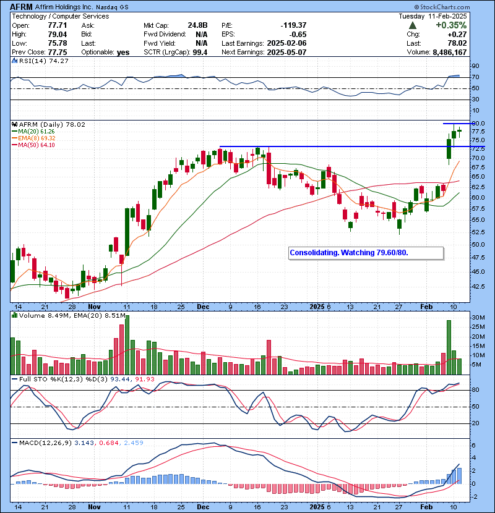The image size is (495, 513).
Task: Click the Tuesday 11-Feb-2025 date
Action: click(x=433, y=16)
